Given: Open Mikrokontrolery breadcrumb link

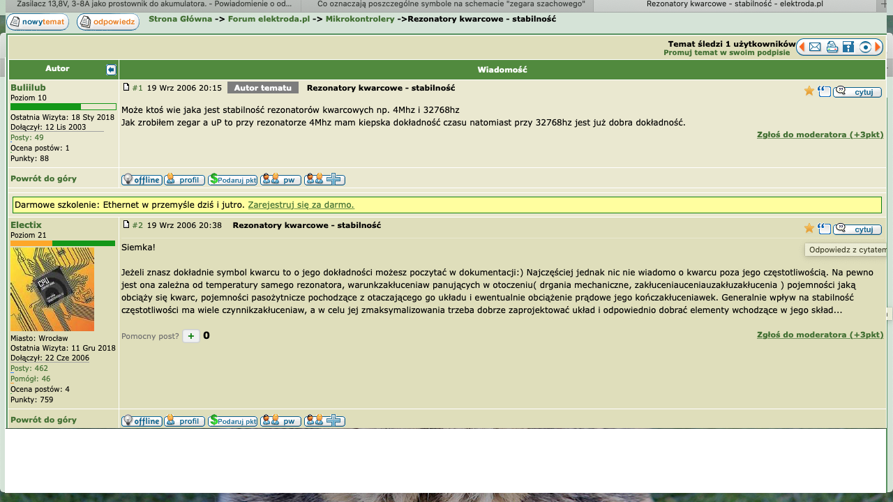Looking at the screenshot, I should pyautogui.click(x=360, y=19).
